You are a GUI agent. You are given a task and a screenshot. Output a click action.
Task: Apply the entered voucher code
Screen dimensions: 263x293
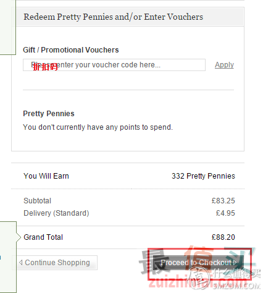pyautogui.click(x=224, y=65)
